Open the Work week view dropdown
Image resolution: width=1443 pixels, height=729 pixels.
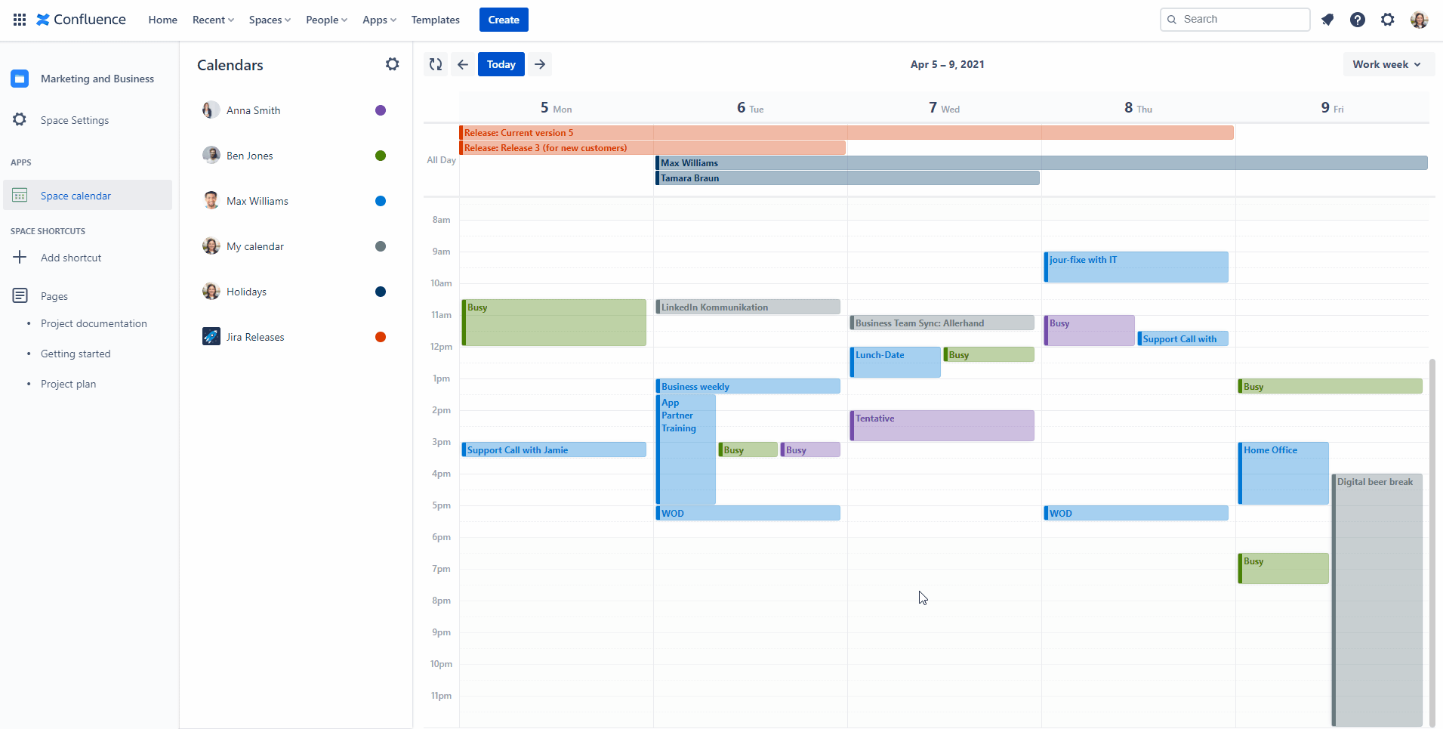pos(1386,64)
